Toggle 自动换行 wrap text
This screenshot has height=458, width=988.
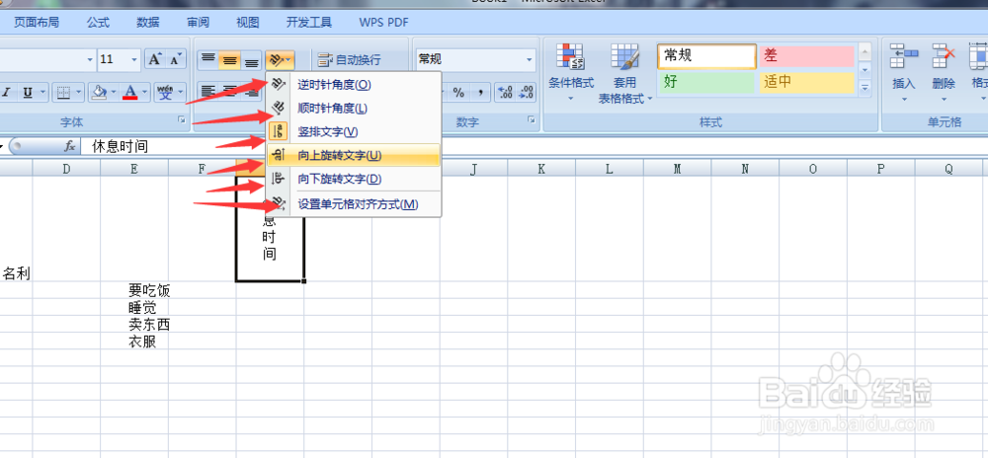[x=349, y=60]
